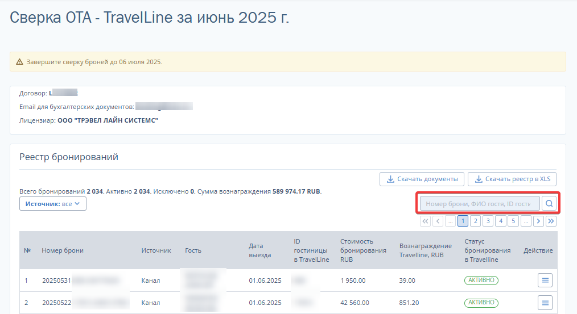The image size is (577, 314).
Task: Click ellipsis before page 1 in pagination
Action: [x=451, y=221]
